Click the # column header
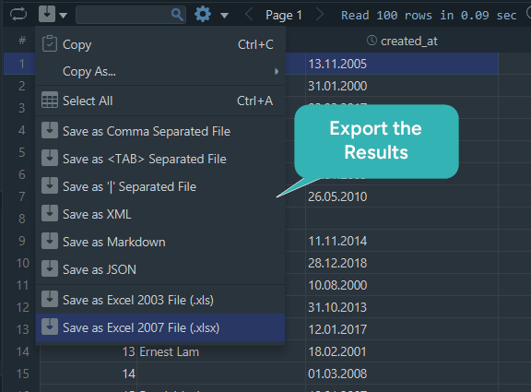This screenshot has width=531, height=392. click(x=22, y=41)
